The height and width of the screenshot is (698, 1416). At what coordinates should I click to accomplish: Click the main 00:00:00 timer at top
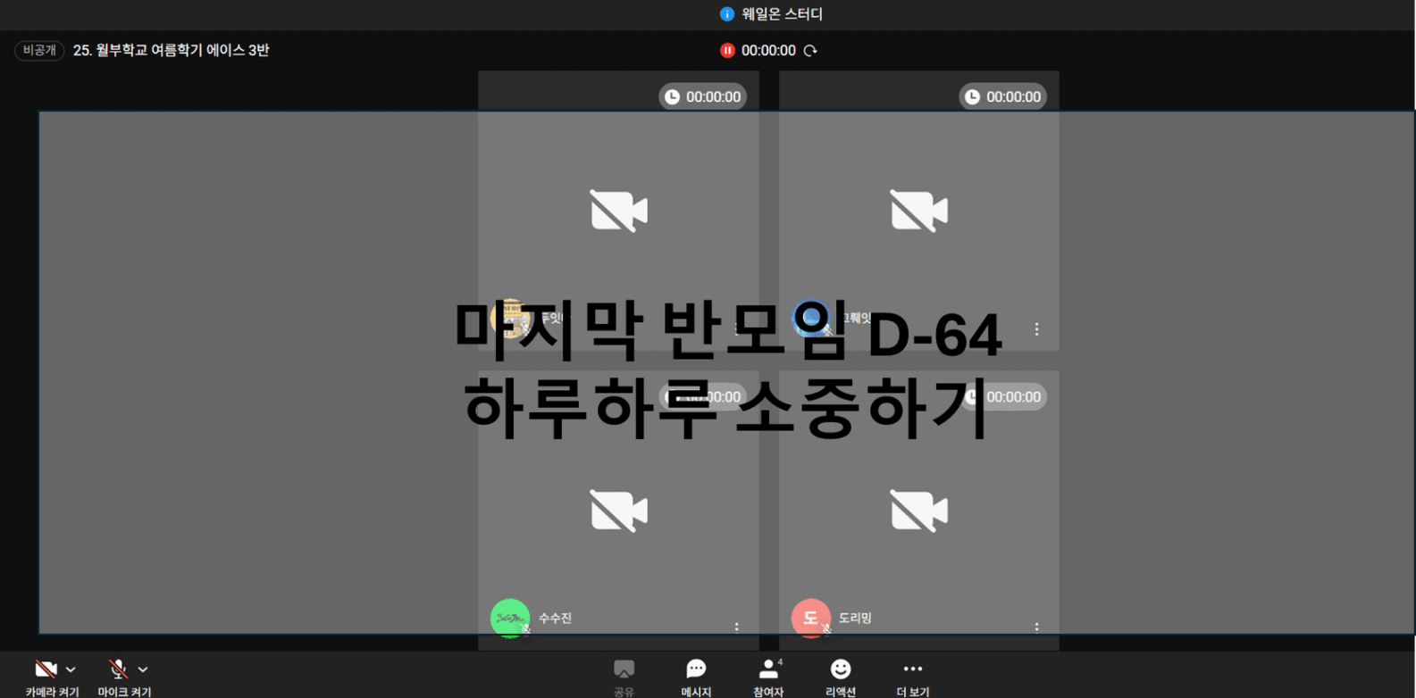pos(768,51)
